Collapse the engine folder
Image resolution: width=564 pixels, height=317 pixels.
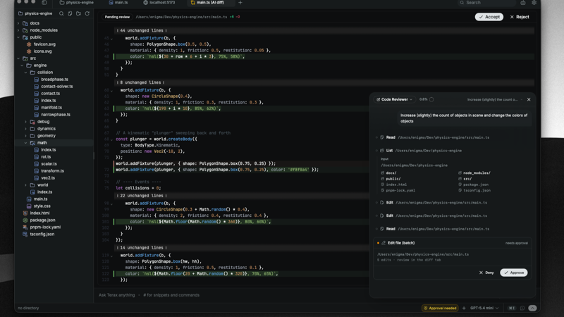coord(22,66)
